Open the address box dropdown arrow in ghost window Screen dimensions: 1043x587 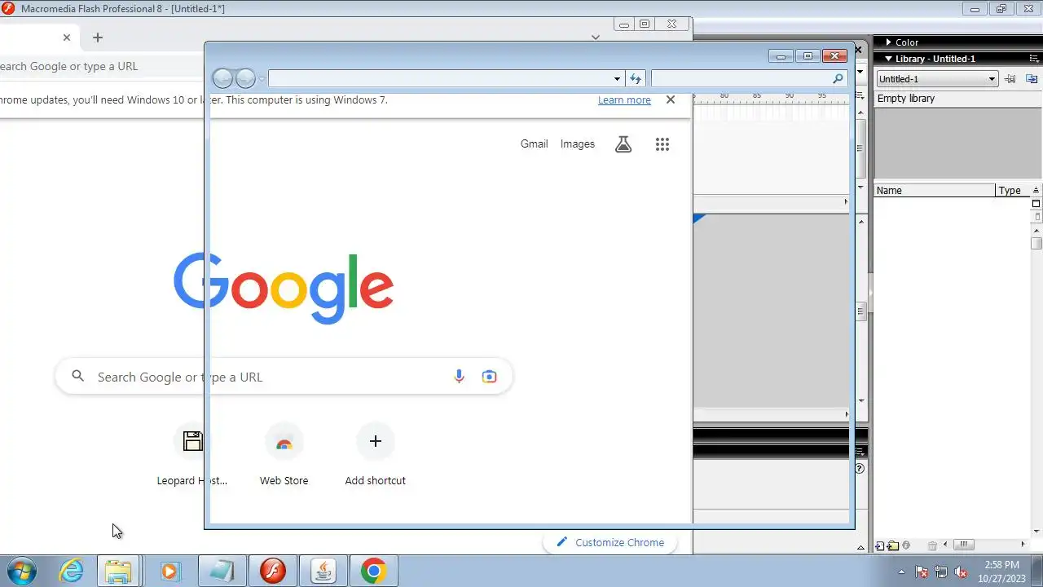(617, 78)
